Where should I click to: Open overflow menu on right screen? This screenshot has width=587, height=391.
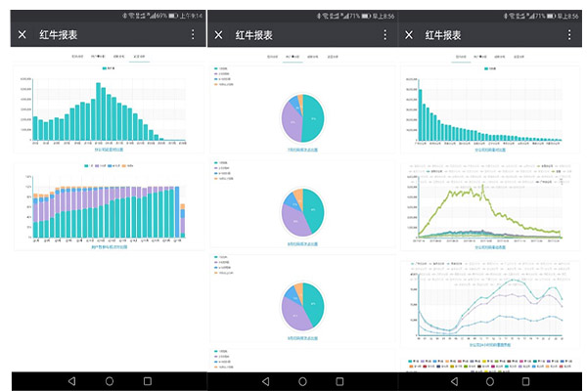click(x=577, y=34)
